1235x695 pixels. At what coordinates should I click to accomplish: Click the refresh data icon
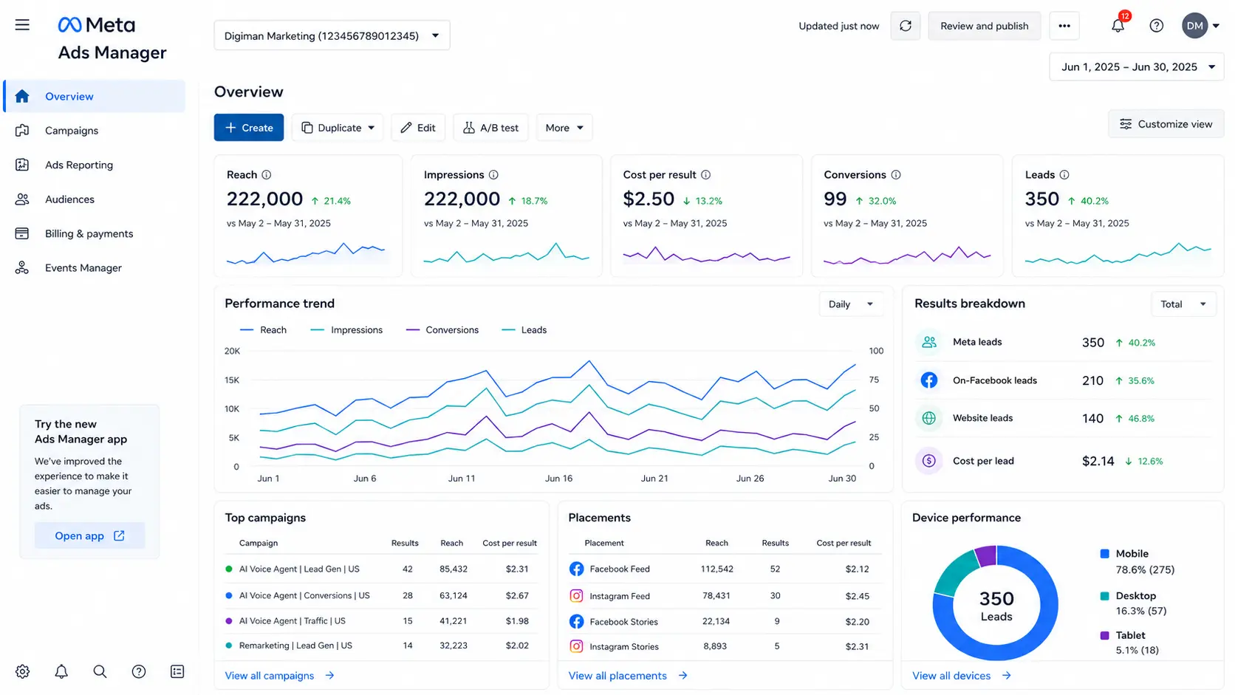pos(905,26)
